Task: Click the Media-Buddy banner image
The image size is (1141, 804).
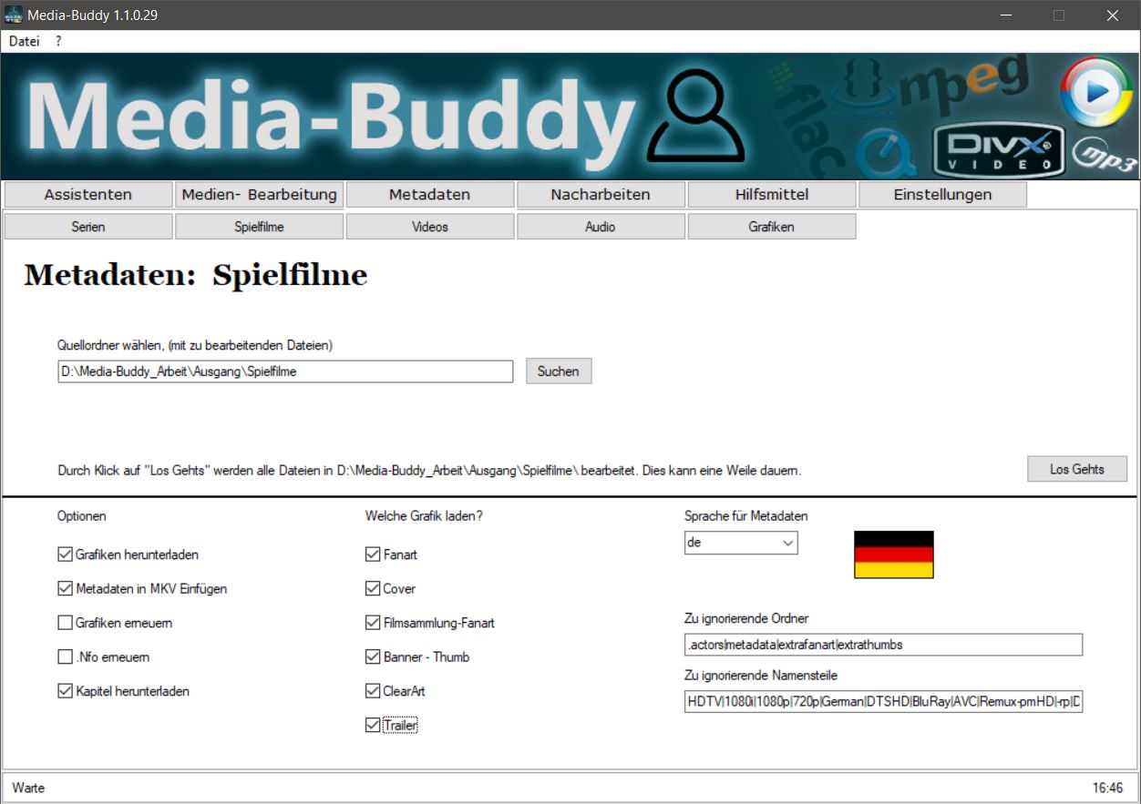Action: coord(570,116)
